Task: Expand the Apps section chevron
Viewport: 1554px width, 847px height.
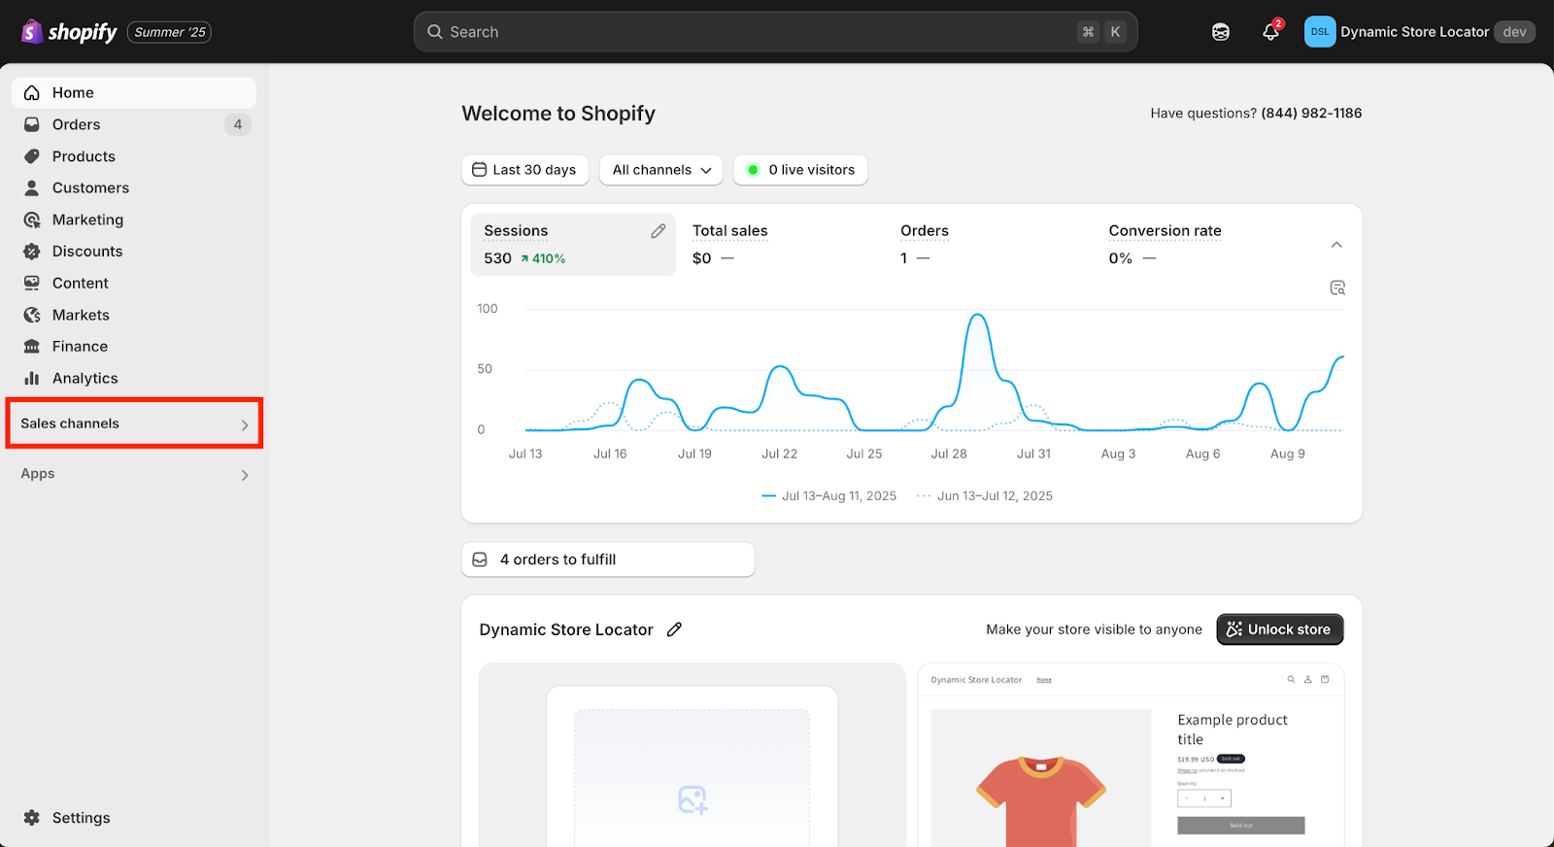Action: [245, 475]
